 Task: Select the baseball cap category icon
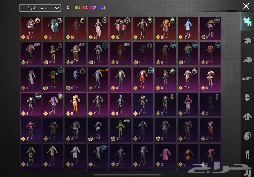[247, 60]
